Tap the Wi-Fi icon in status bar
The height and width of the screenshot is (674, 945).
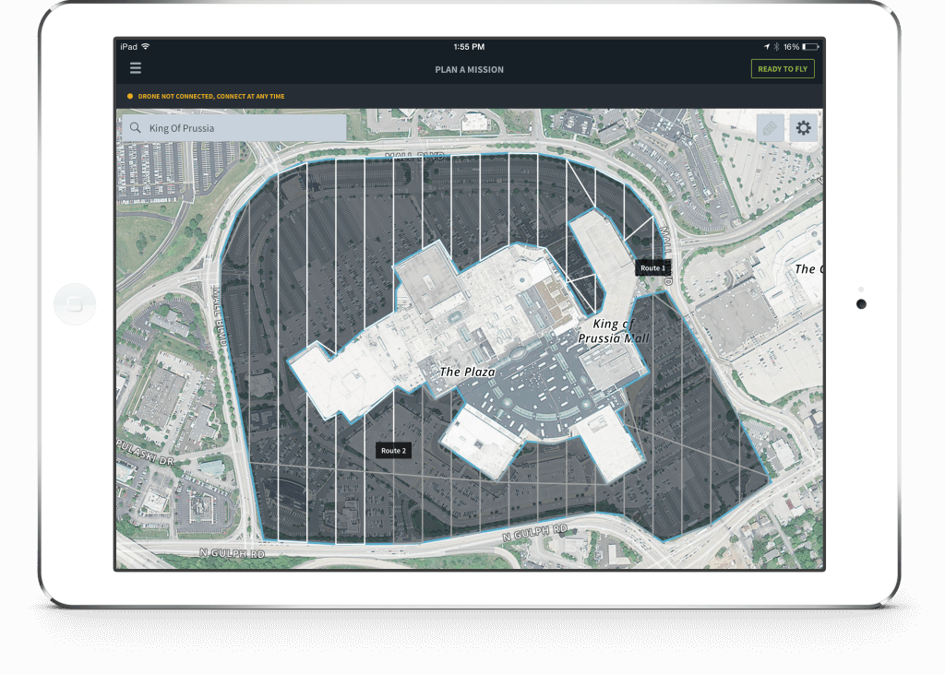click(x=146, y=46)
